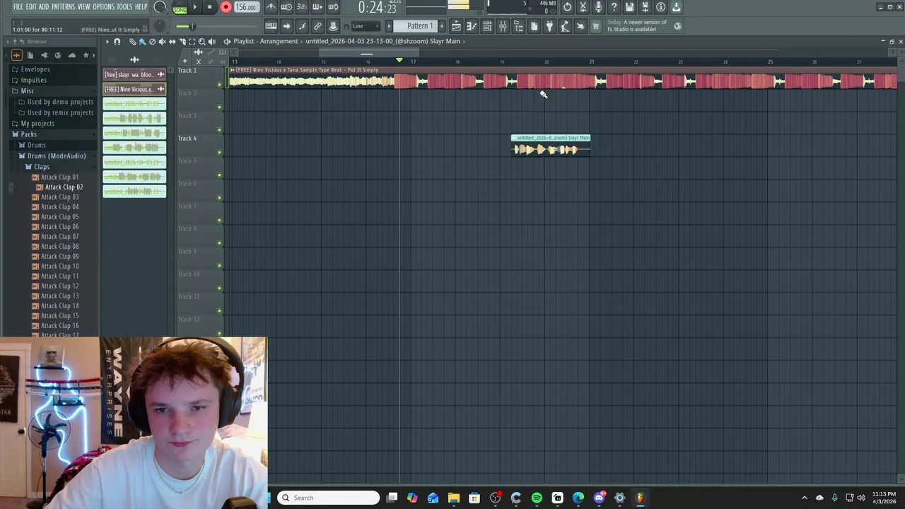The width and height of the screenshot is (905, 509).
Task: Select '[free] slayr wa bloo..' clip in picker
Action: coord(134,75)
